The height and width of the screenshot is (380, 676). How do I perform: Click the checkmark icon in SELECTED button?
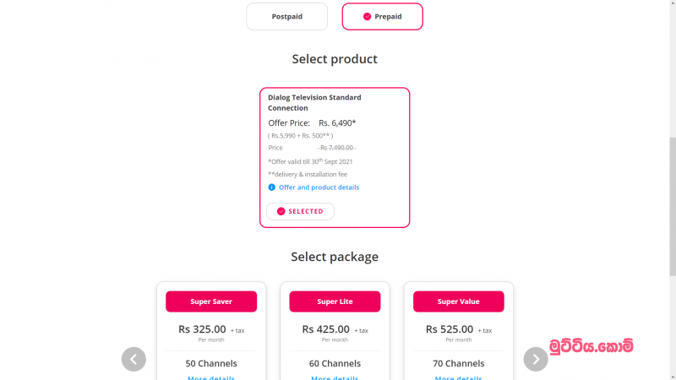click(x=281, y=211)
